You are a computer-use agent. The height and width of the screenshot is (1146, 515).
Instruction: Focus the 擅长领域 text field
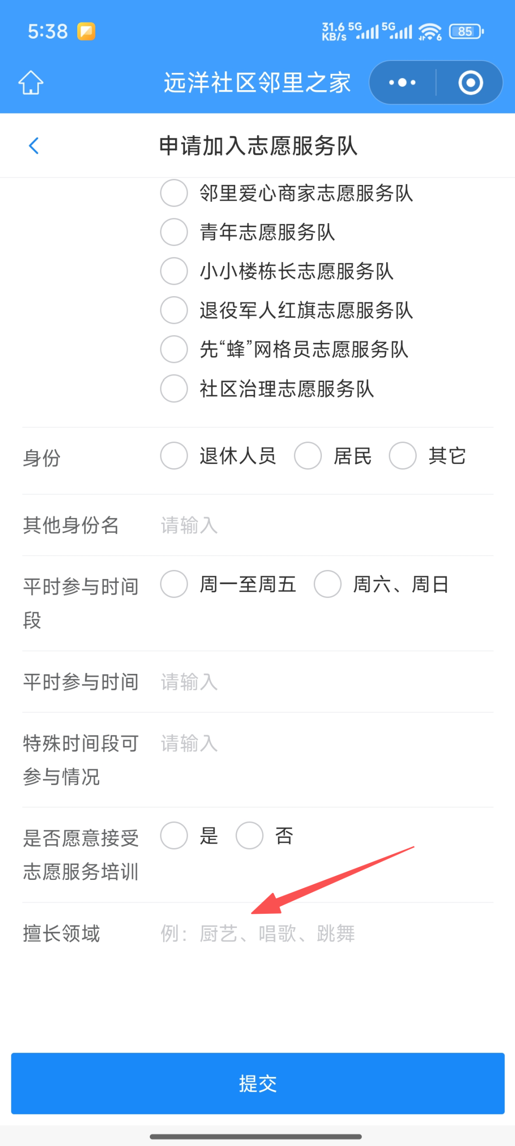click(324, 933)
